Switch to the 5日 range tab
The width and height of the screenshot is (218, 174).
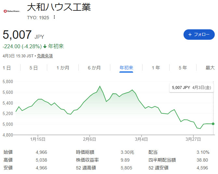click(x=34, y=68)
